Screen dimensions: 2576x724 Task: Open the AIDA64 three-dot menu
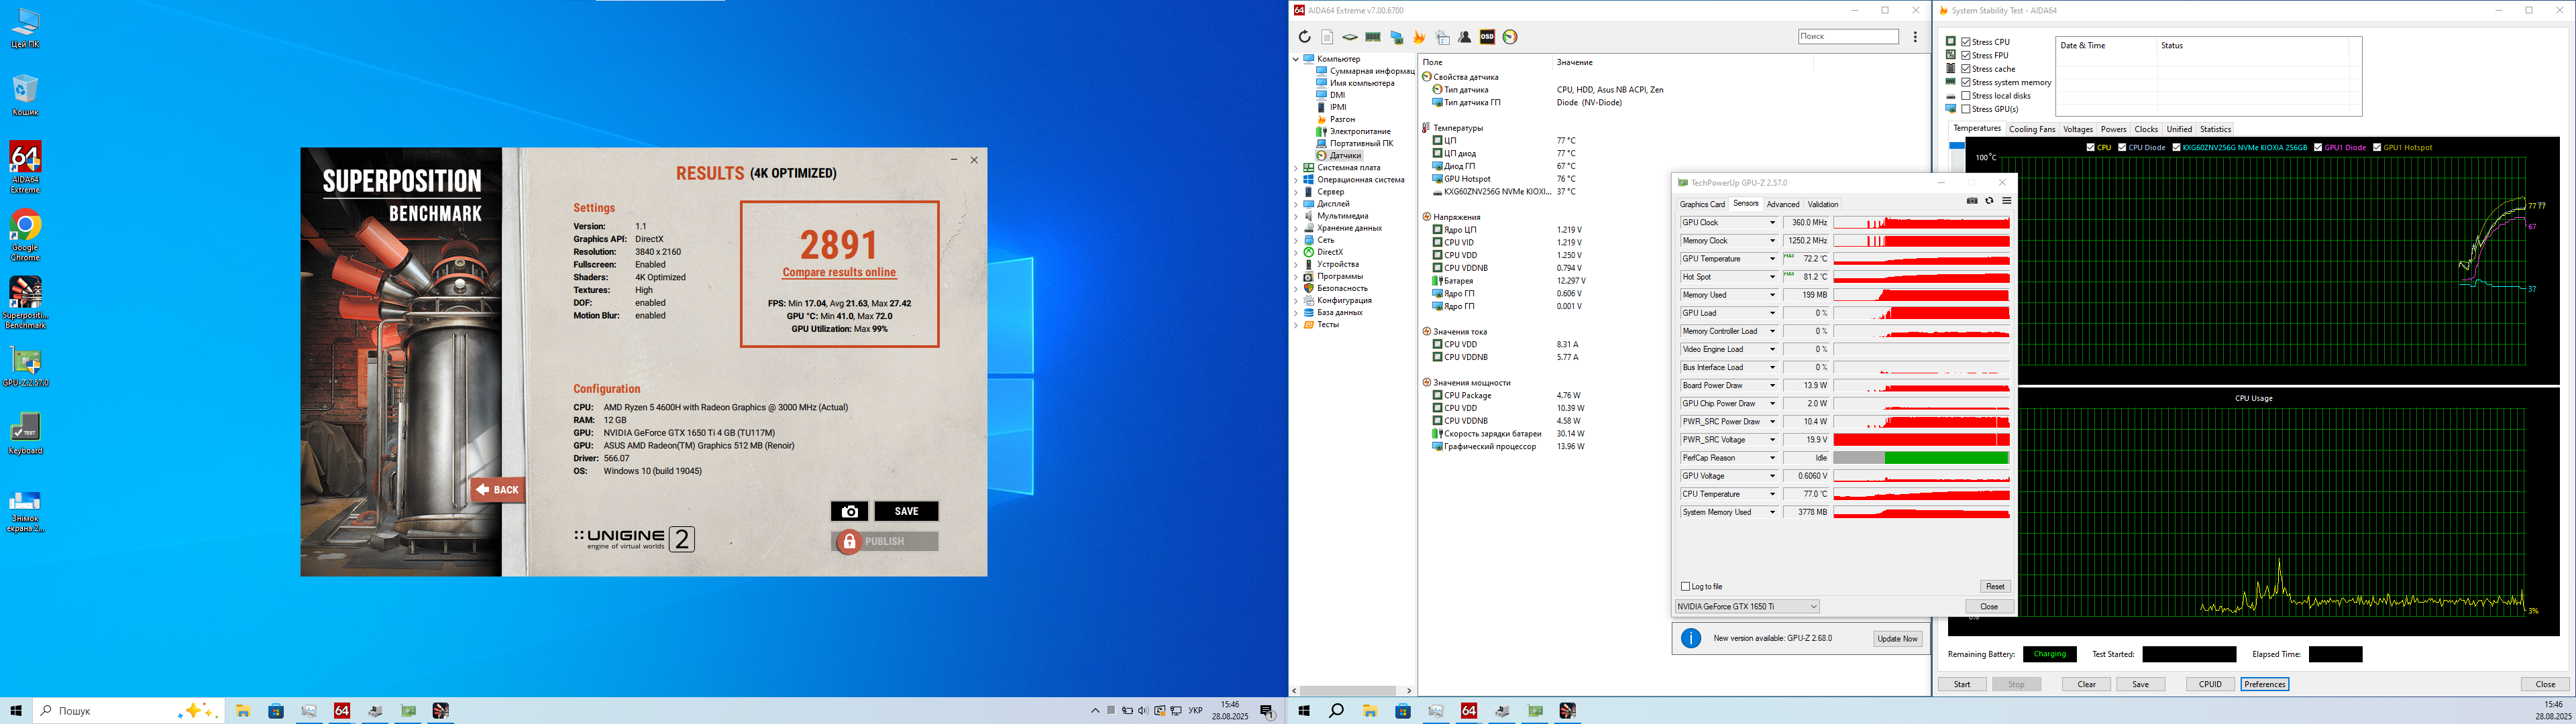[x=1915, y=37]
